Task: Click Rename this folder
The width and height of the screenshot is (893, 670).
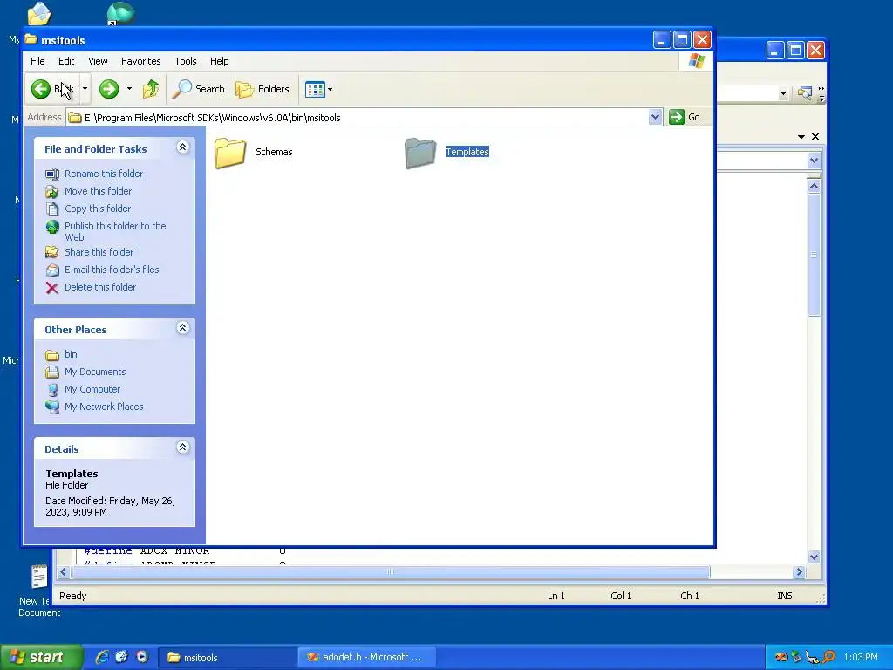Action: click(x=104, y=174)
